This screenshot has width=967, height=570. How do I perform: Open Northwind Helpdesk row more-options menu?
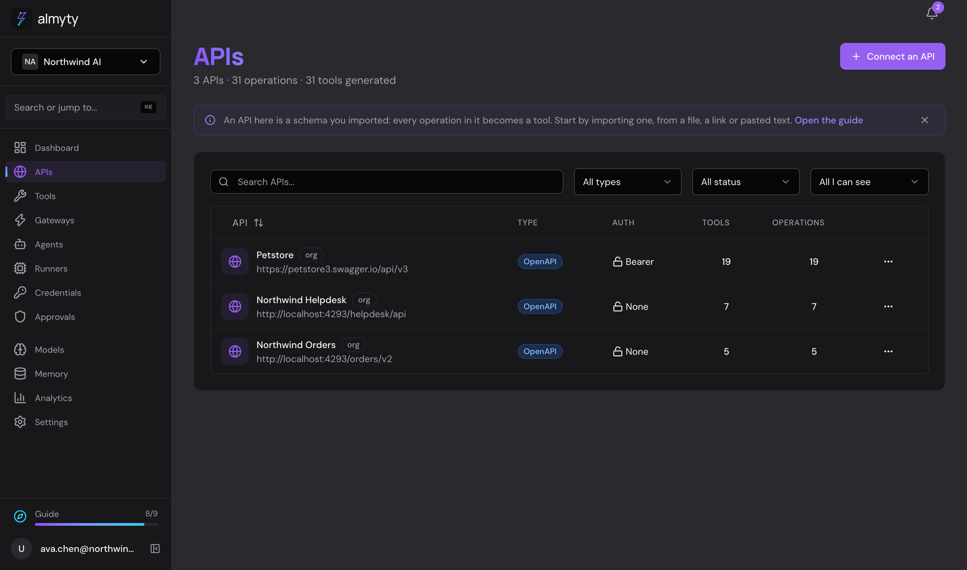[888, 306]
